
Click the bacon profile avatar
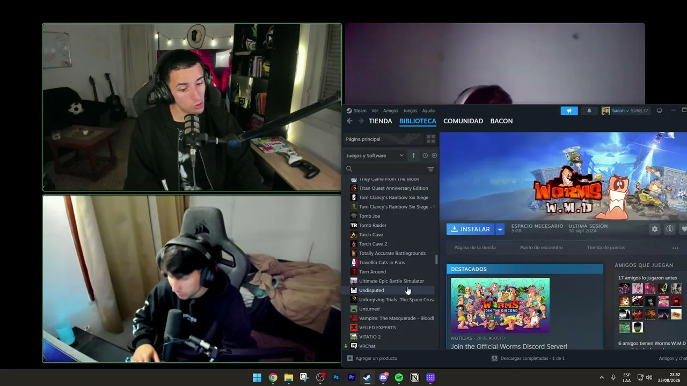(x=605, y=110)
